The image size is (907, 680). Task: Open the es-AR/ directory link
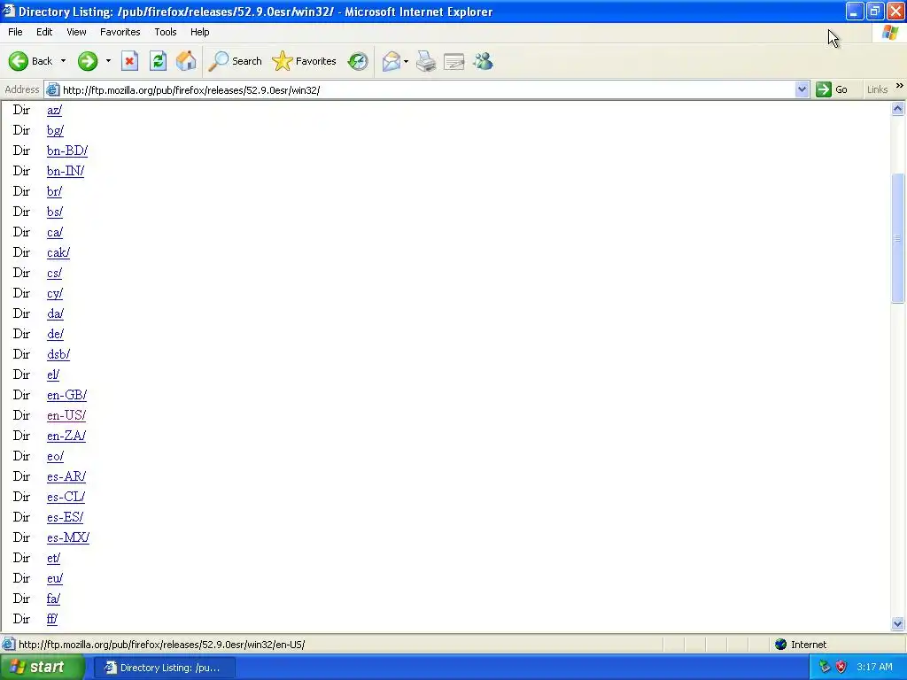pos(66,475)
